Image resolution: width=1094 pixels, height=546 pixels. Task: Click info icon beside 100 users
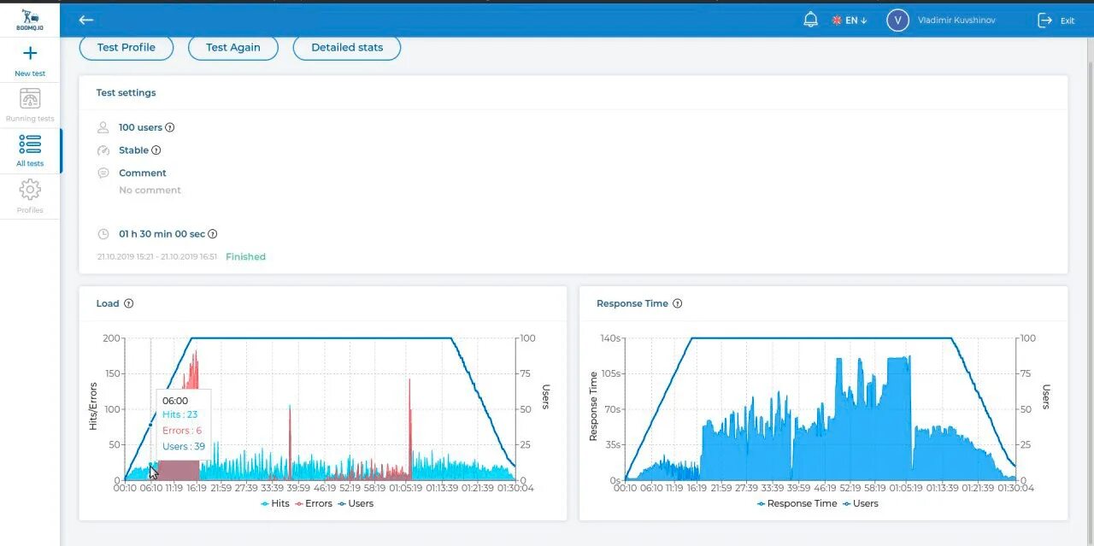tap(169, 127)
